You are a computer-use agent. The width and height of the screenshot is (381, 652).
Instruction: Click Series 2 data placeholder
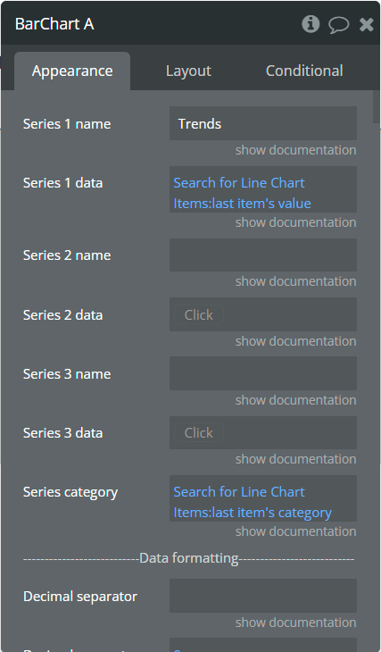199,314
